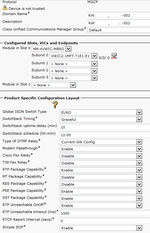Open the Product Specific Configuration help question mark

(55, 105)
